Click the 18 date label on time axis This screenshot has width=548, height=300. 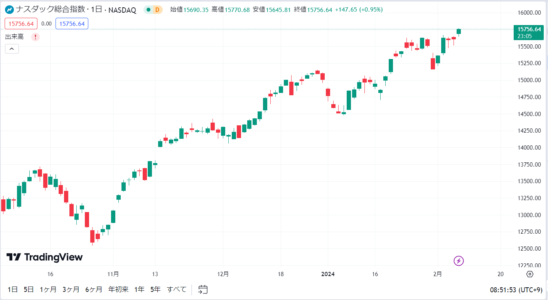(281, 274)
